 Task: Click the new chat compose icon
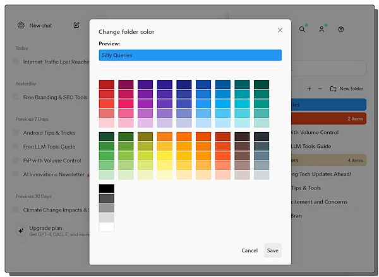(x=76, y=25)
